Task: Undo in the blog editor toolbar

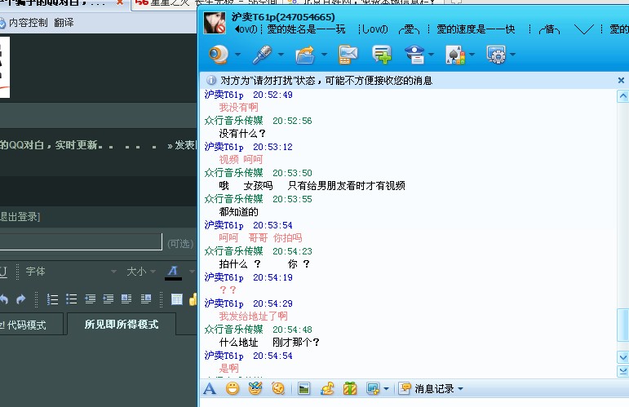Action: (3, 299)
